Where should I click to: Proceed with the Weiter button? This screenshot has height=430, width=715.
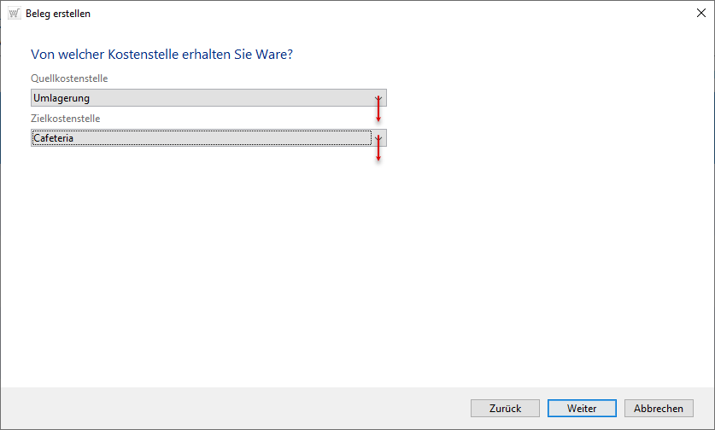pos(582,409)
